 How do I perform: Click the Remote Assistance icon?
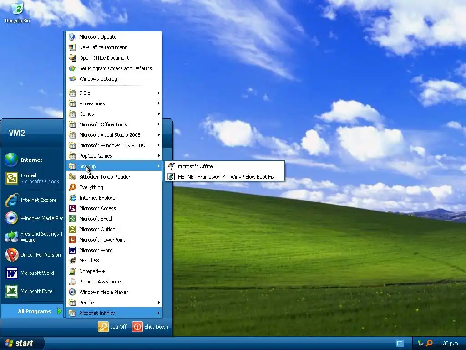point(72,282)
